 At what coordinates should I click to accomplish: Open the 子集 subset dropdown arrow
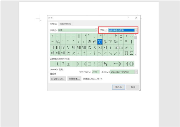pos(136,30)
